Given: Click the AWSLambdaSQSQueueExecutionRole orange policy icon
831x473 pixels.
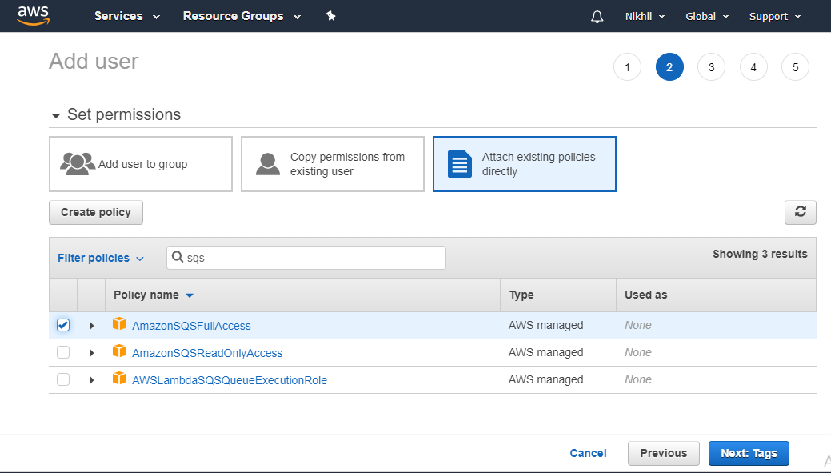Looking at the screenshot, I should [119, 378].
